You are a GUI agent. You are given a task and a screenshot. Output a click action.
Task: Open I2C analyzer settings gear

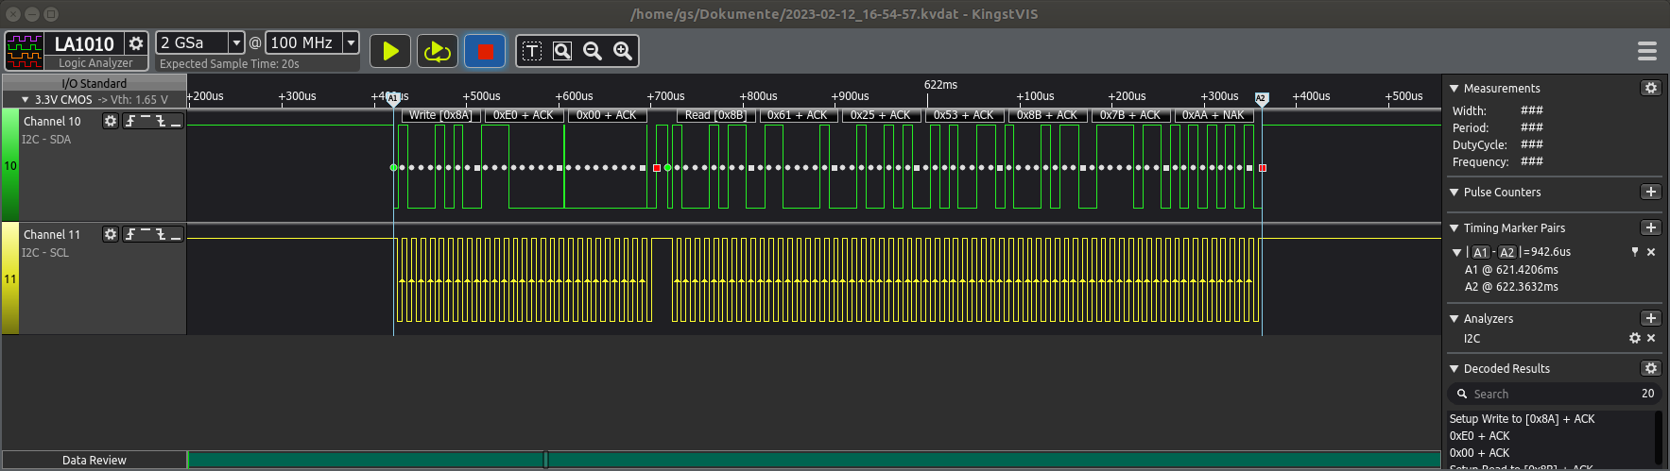click(x=1635, y=338)
